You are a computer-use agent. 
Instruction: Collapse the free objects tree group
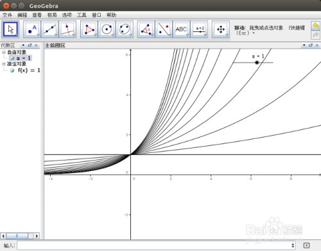point(4,52)
